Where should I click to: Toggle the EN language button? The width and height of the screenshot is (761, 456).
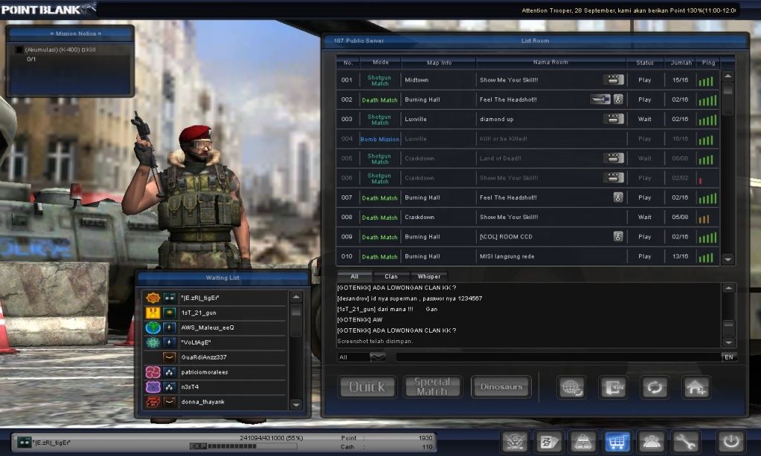(x=729, y=357)
